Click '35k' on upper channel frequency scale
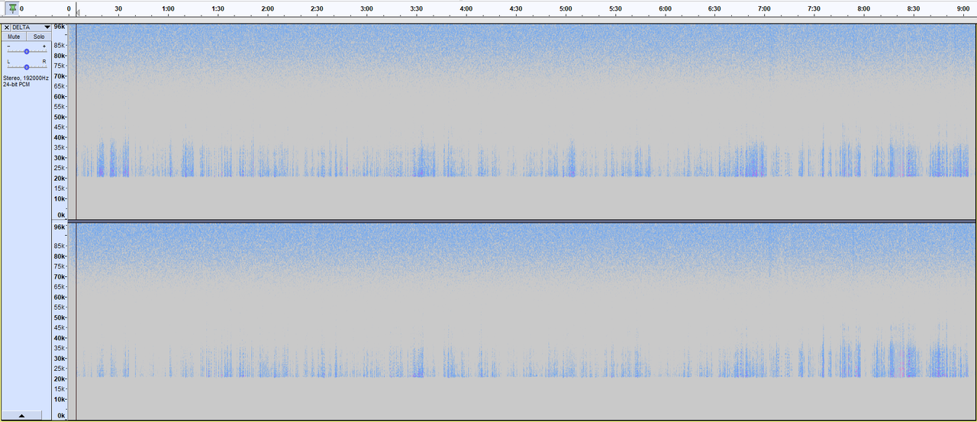This screenshot has height=422, width=977. pos(60,148)
